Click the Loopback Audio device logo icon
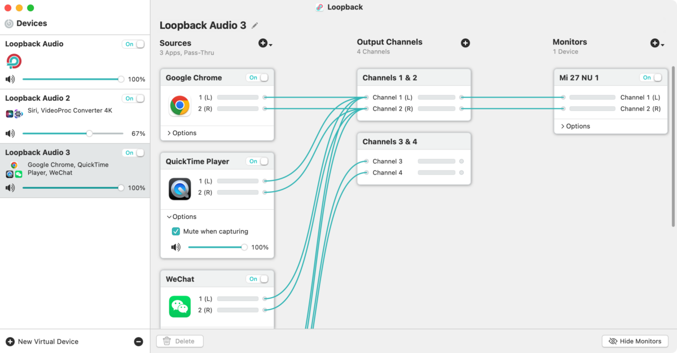Screen dimensions: 677x353 [14, 61]
